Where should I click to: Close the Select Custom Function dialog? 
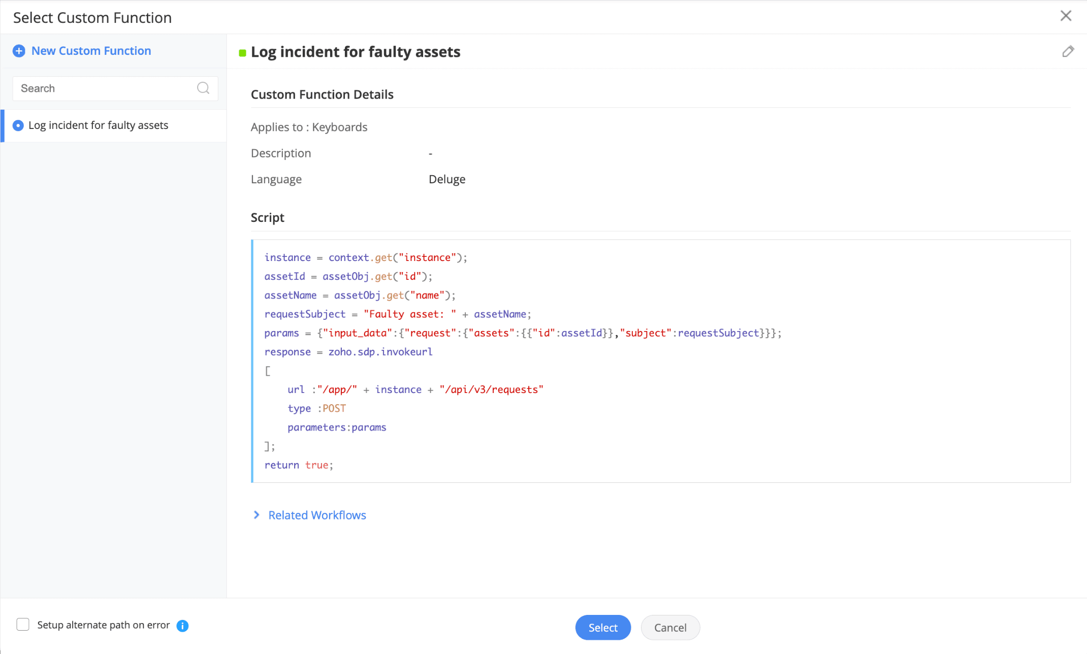pyautogui.click(x=1066, y=16)
